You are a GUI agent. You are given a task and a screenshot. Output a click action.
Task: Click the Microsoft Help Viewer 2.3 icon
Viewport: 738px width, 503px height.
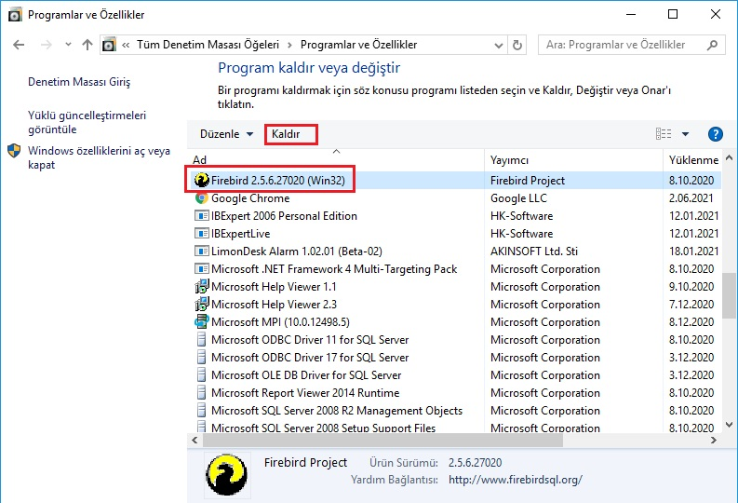tap(201, 305)
